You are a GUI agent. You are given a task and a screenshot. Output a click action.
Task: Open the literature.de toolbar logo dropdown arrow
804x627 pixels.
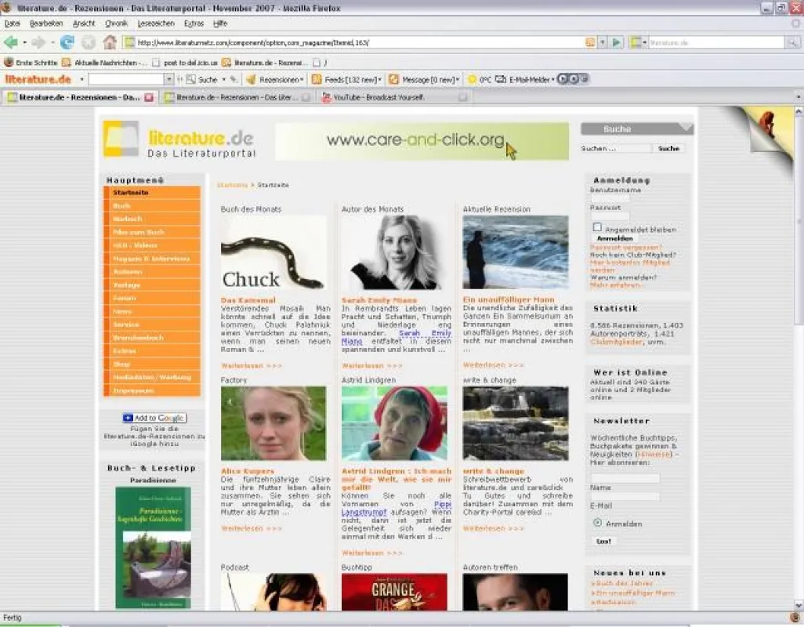point(81,79)
